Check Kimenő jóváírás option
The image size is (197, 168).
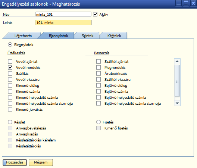(x=10, y=109)
